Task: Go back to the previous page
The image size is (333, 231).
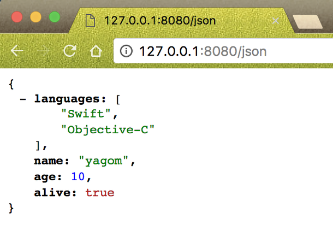Action: (17, 51)
